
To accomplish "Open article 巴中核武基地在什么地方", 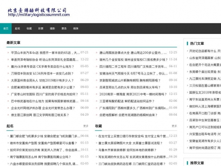I will pos(45,101).
